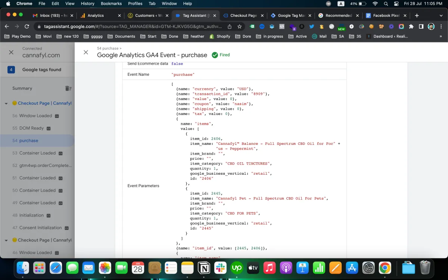This screenshot has width=448, height=280.
Task: Select event 53 Container Loaded
Action: 37,153
